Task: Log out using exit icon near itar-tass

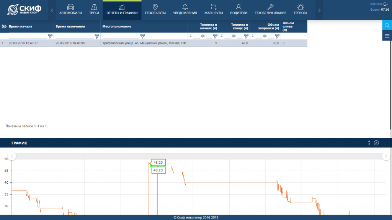Action: (385, 4)
